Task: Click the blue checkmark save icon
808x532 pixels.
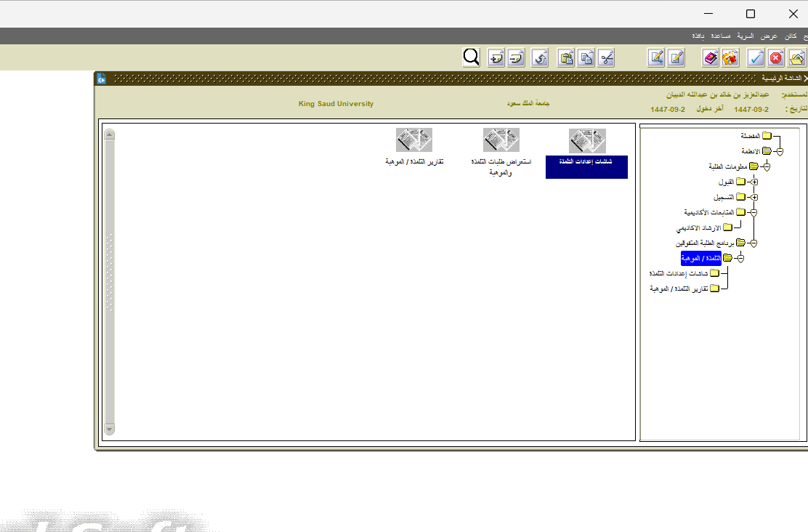Action: coord(756,58)
